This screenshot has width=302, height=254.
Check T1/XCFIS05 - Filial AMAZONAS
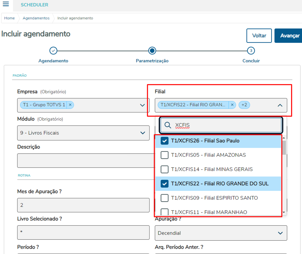pyautogui.click(x=165, y=155)
